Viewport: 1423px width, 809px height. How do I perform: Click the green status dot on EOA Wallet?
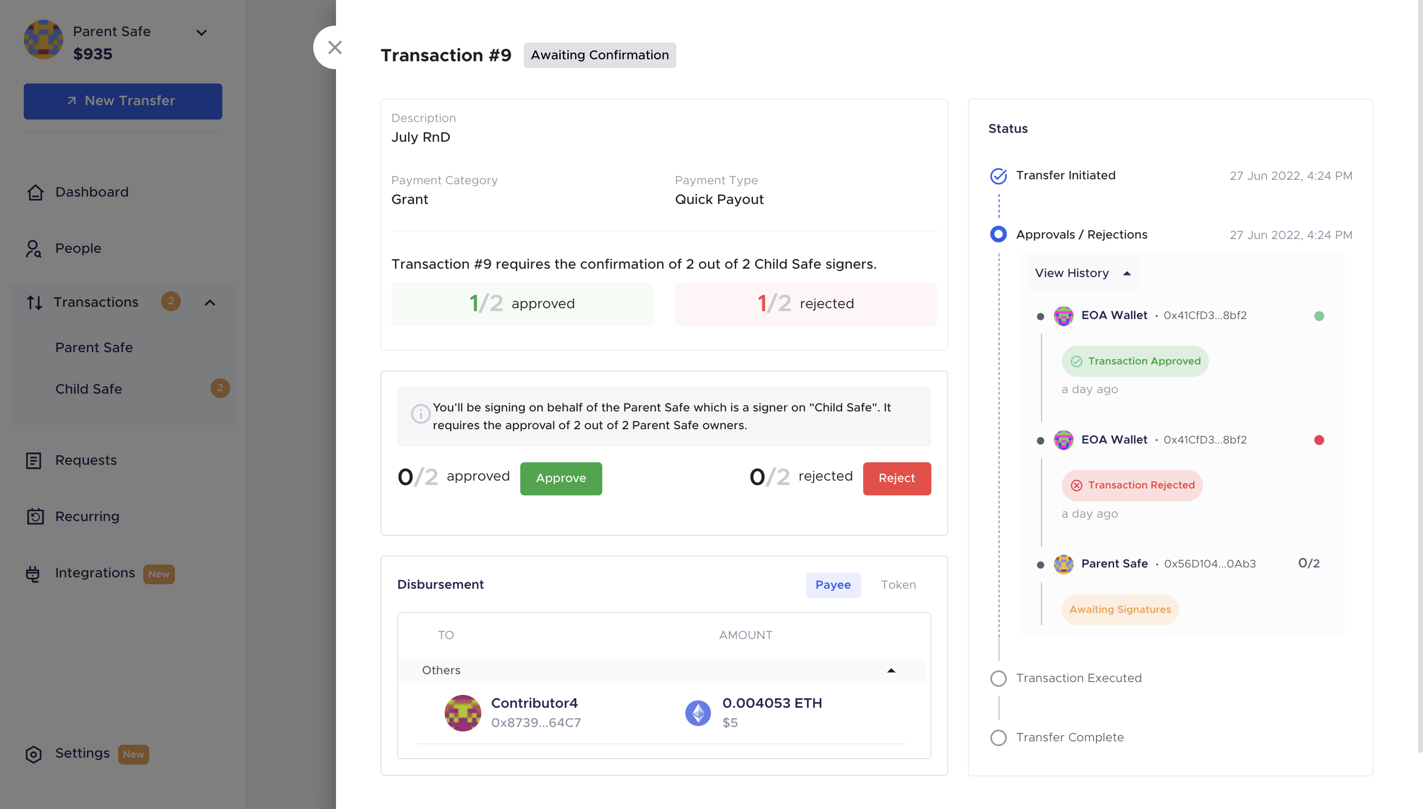[1319, 316]
